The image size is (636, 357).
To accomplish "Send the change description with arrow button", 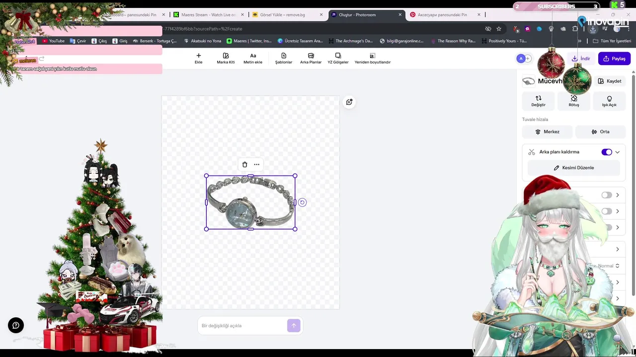I will tap(294, 326).
